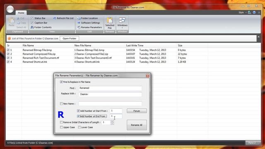Select 'Renamed Bitmap File.bmp' entry
Viewport: 265px width, 149px height.
[x=37, y=50]
